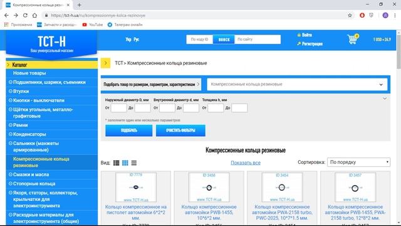The image size is (401, 226).
Task: Click the ОЧИСТИТЬ ФИЛЬТРЫ button
Action: (x=180, y=131)
